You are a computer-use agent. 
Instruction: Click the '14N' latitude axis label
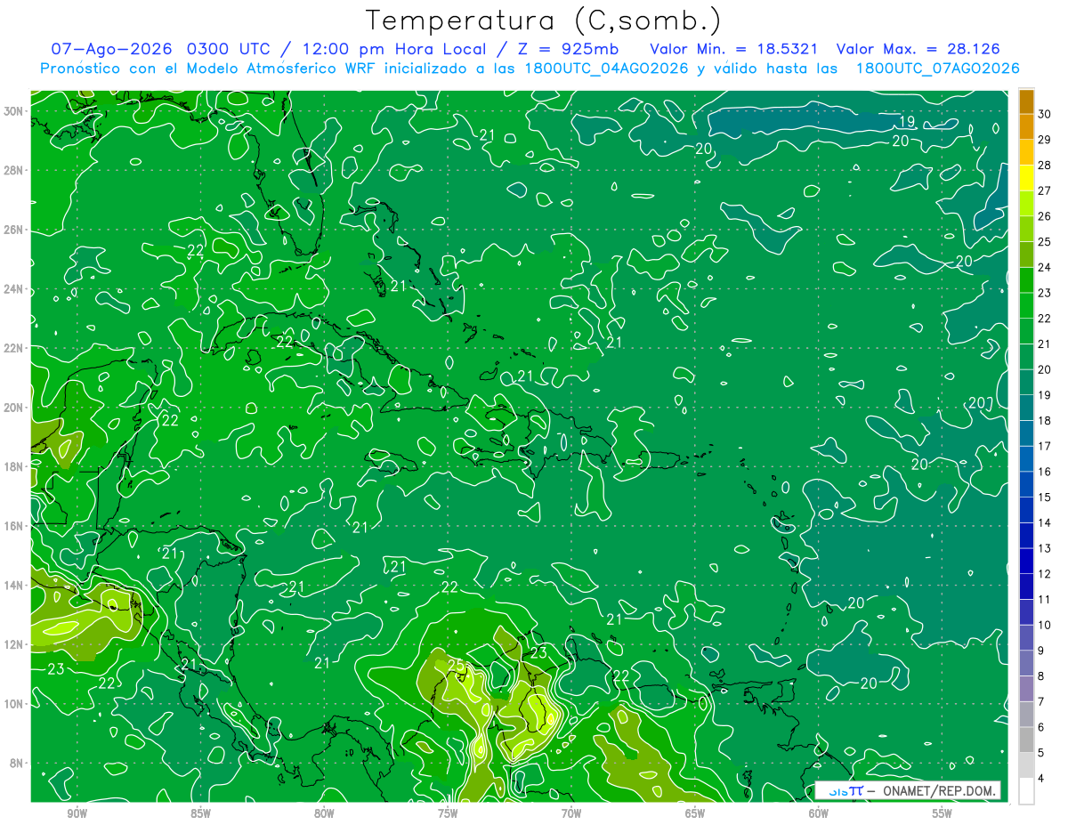click(x=13, y=585)
